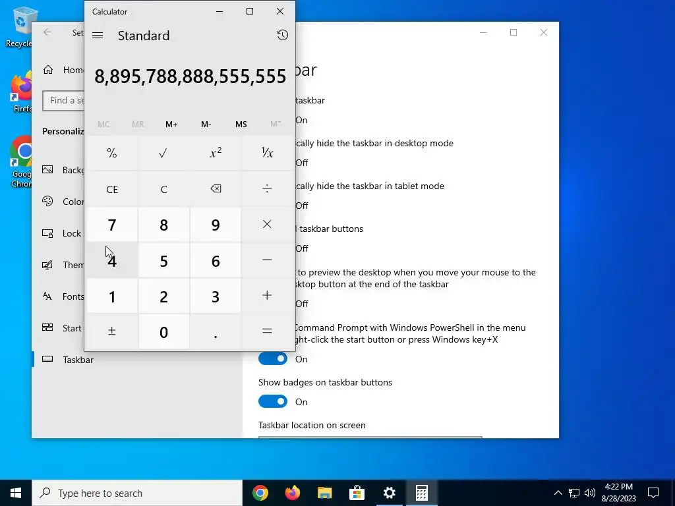Open the network status tray icon
Viewport: 675px width, 506px height.
pos(574,493)
